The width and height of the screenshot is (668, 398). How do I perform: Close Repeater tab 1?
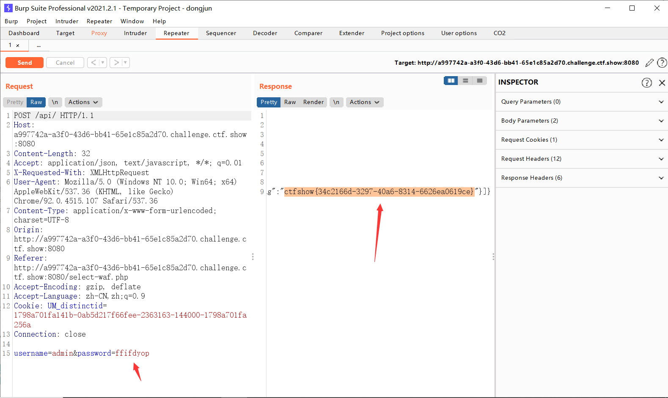18,45
